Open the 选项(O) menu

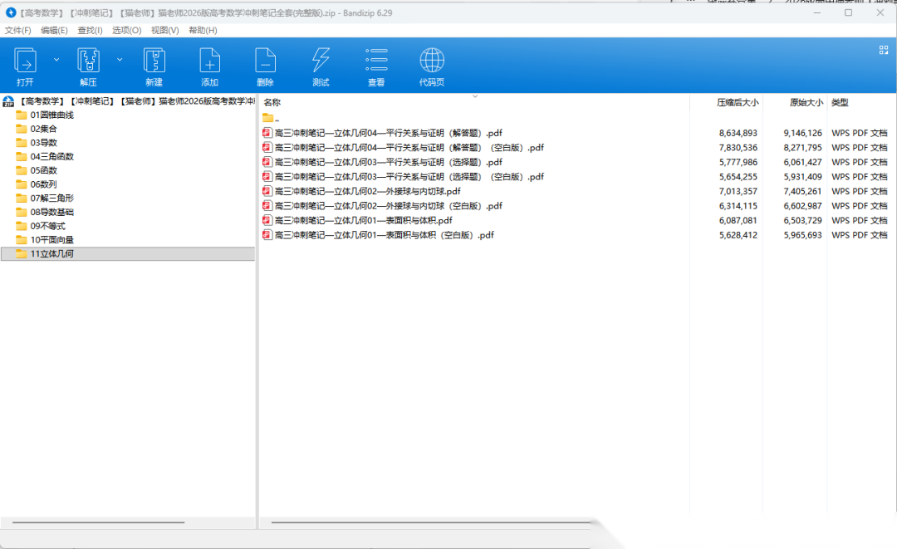pos(126,31)
